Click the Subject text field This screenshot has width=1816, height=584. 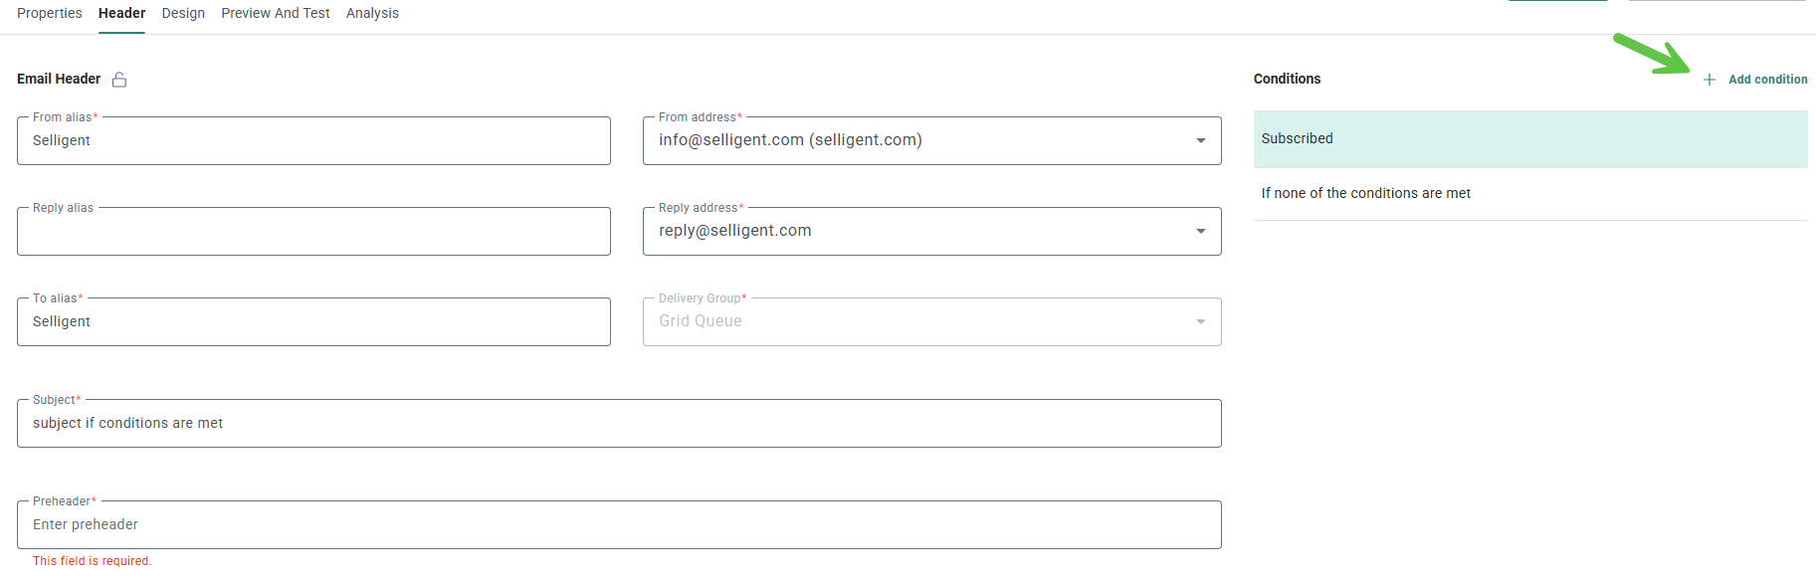[619, 424]
